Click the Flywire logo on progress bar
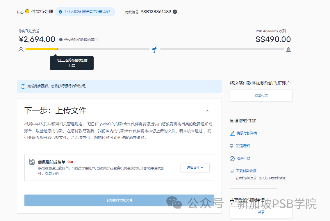Viewport: 330px width, 221px height. click(x=155, y=50)
